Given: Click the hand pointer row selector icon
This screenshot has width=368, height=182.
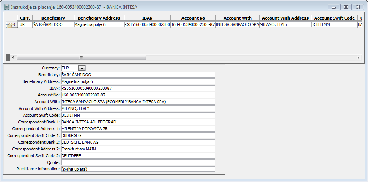Looking at the screenshot, I should point(10,25).
